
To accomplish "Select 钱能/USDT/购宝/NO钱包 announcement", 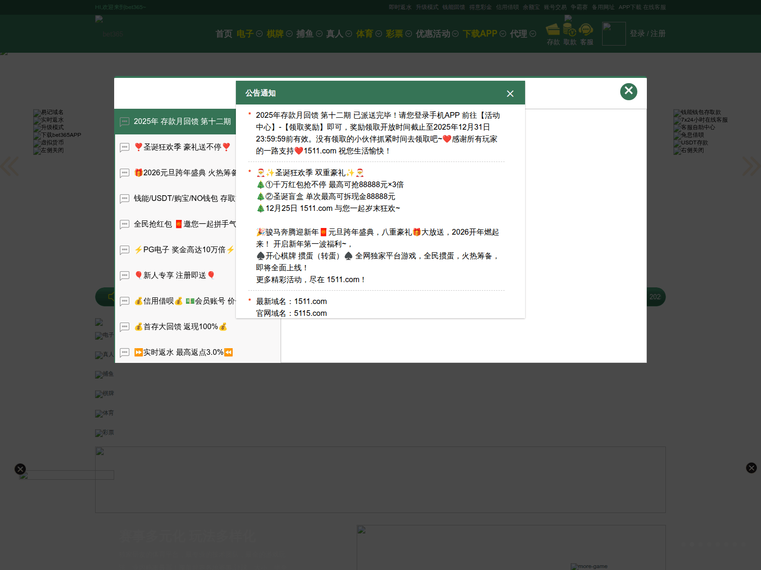I will 175,199.
